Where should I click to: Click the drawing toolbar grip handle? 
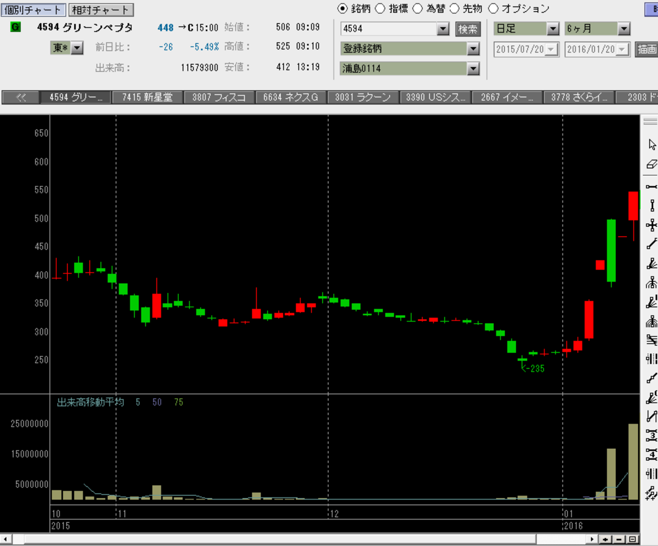point(650,122)
